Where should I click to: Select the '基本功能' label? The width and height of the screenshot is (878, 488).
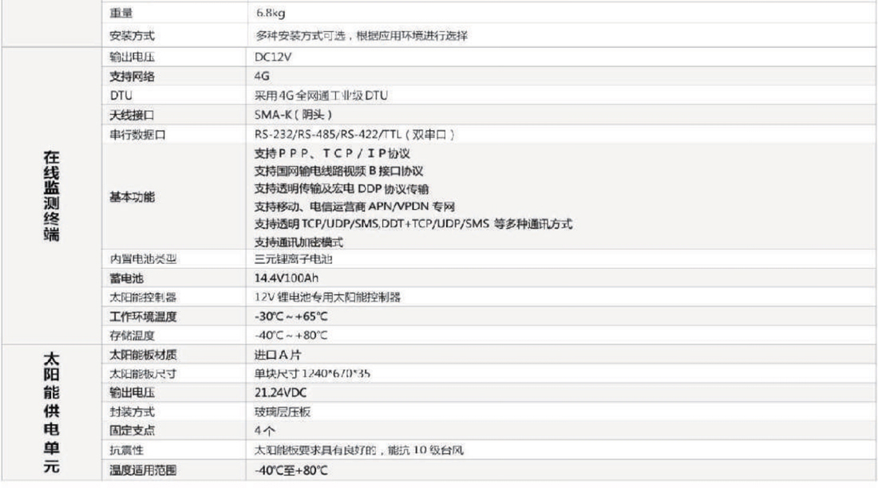tap(132, 197)
